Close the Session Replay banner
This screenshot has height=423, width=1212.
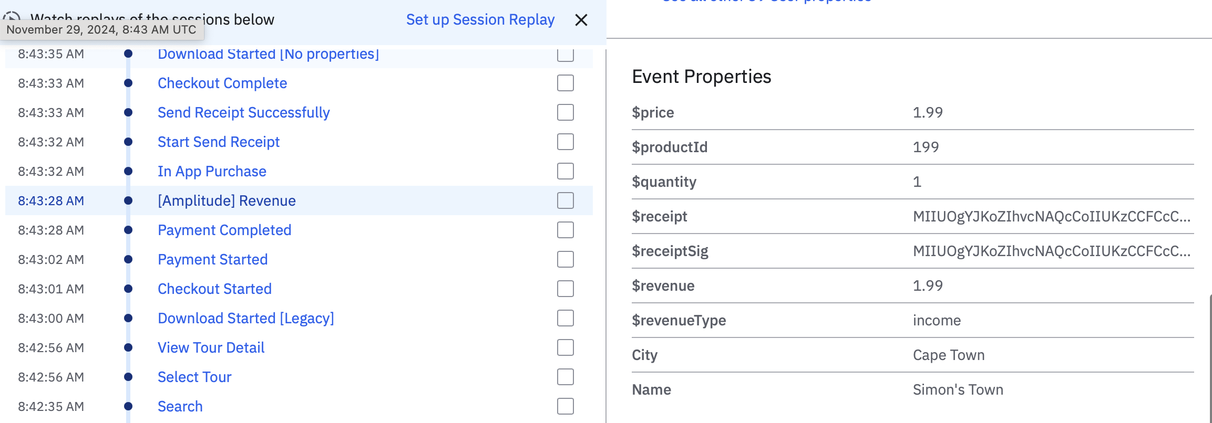581,20
